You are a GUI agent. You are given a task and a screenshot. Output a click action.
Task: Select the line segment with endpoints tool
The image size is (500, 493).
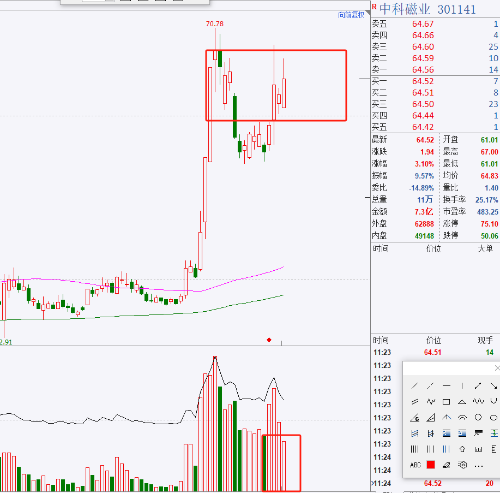click(478, 385)
